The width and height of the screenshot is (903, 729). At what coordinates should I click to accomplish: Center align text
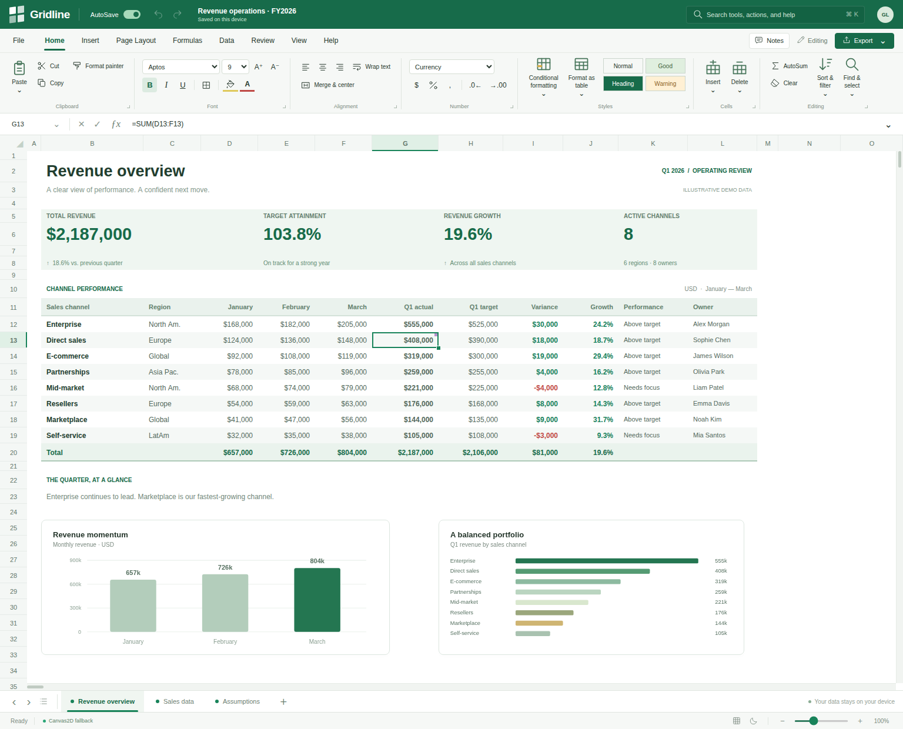pyautogui.click(x=323, y=67)
